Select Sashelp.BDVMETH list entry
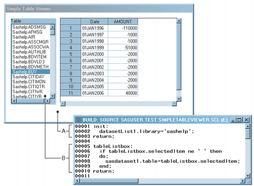The height and width of the screenshot is (186, 254). [30, 66]
